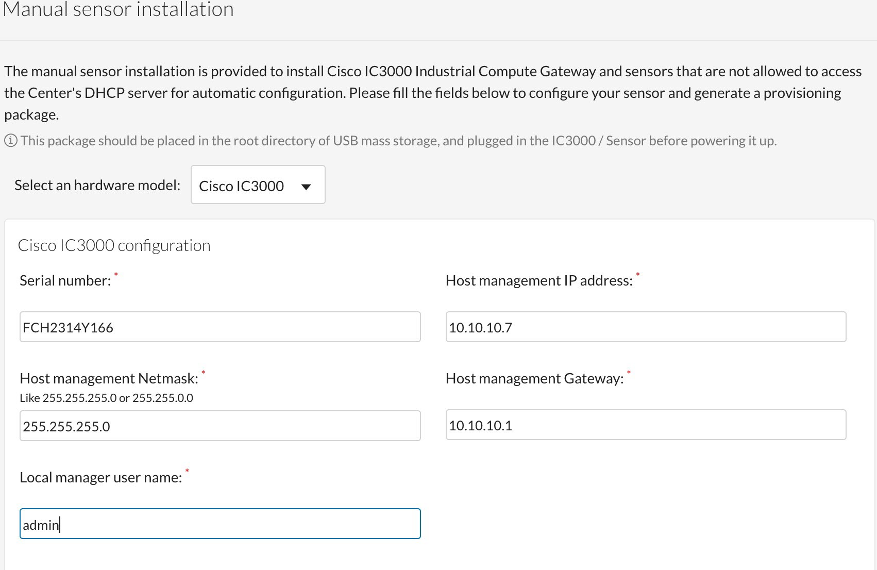Click the 'Host management Gateway:' label
This screenshot has height=570, width=877.
click(x=535, y=378)
